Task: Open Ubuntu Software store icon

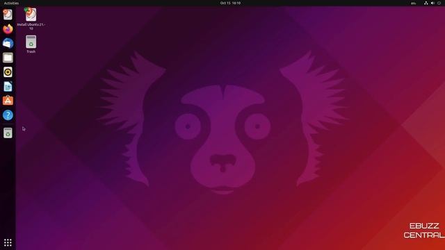Action: (x=8, y=101)
